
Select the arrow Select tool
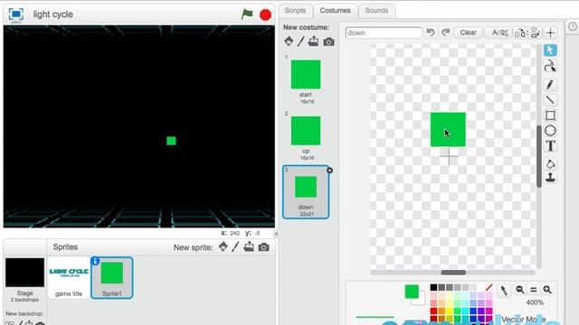pyautogui.click(x=550, y=51)
